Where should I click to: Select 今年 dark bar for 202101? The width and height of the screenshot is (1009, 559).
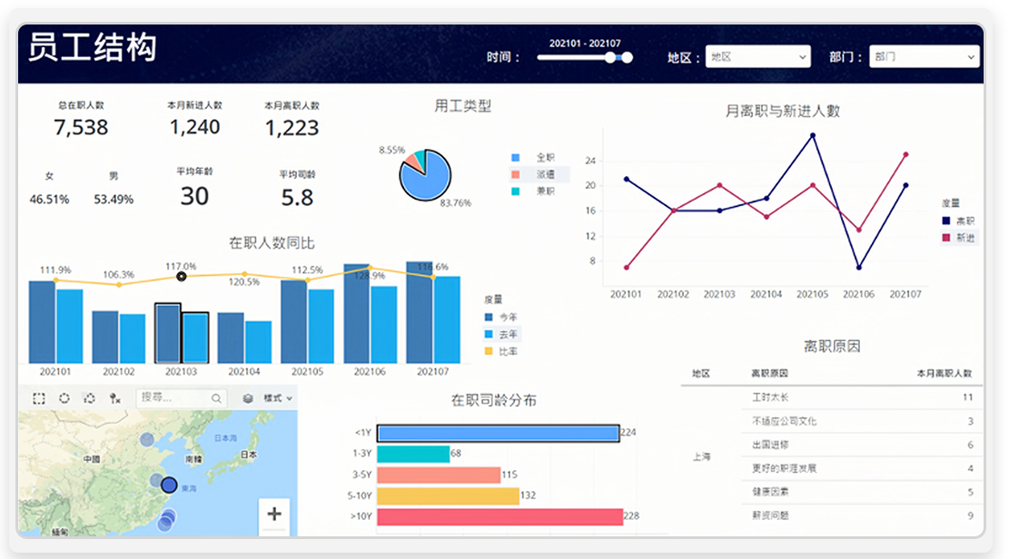tap(42, 321)
